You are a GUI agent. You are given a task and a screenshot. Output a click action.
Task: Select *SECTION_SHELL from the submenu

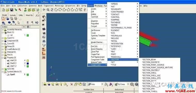point(149,73)
